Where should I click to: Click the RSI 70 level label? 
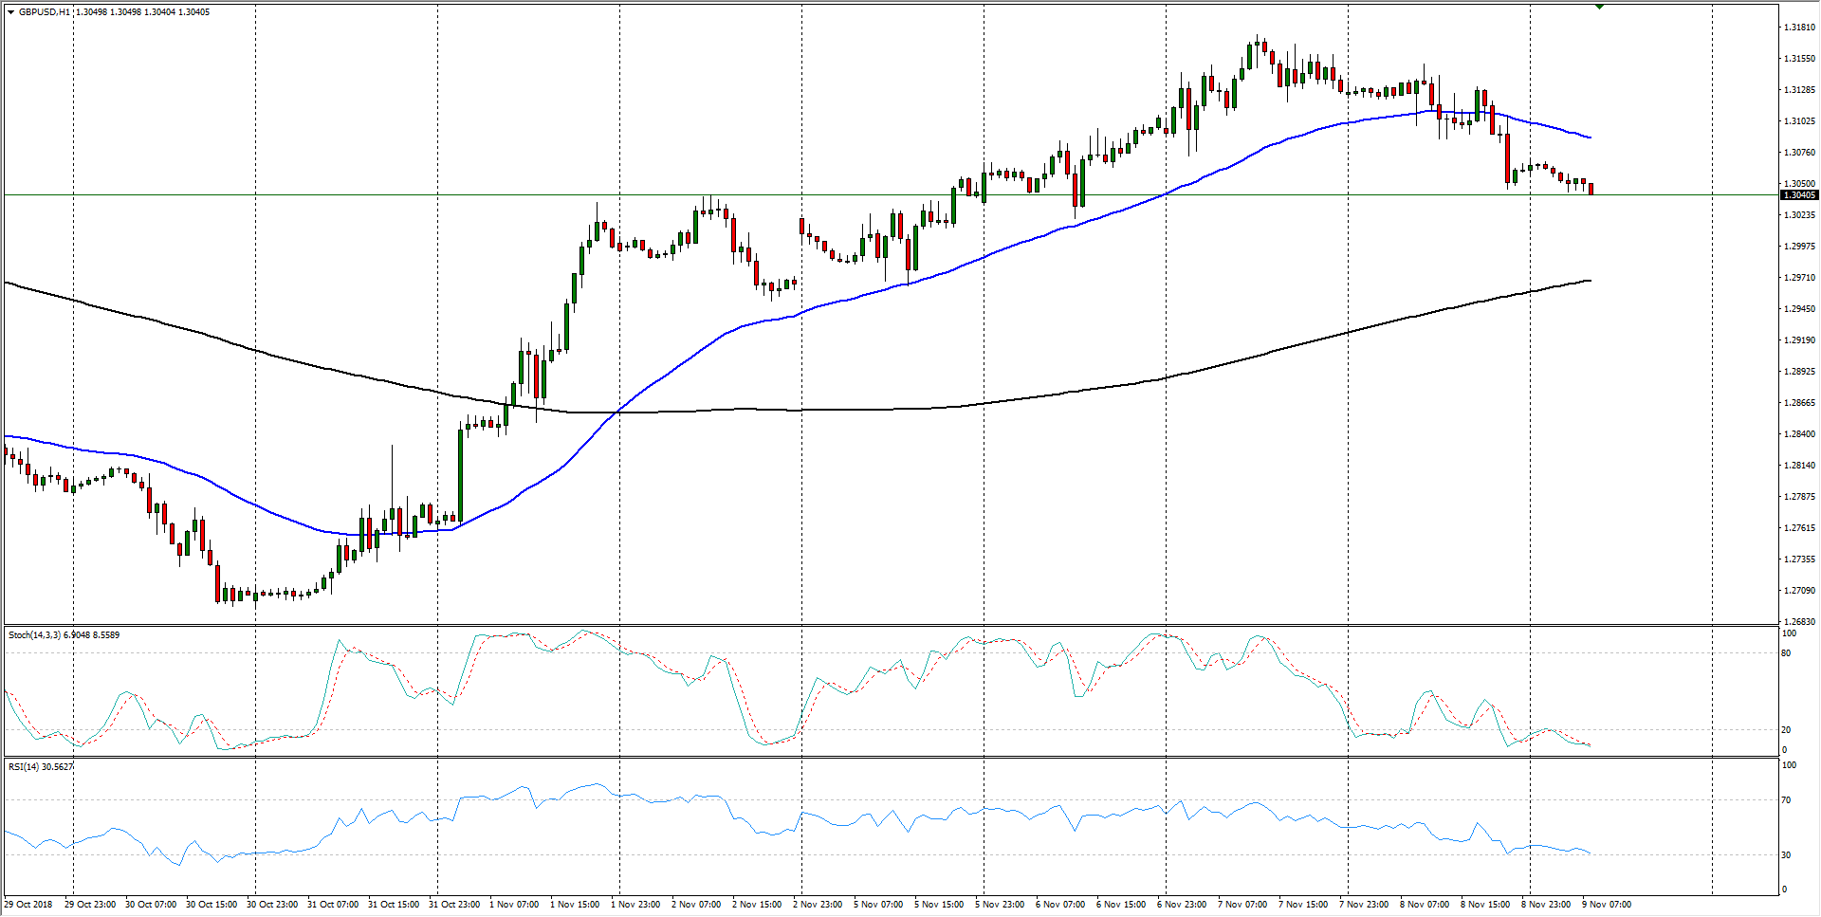coord(1786,800)
